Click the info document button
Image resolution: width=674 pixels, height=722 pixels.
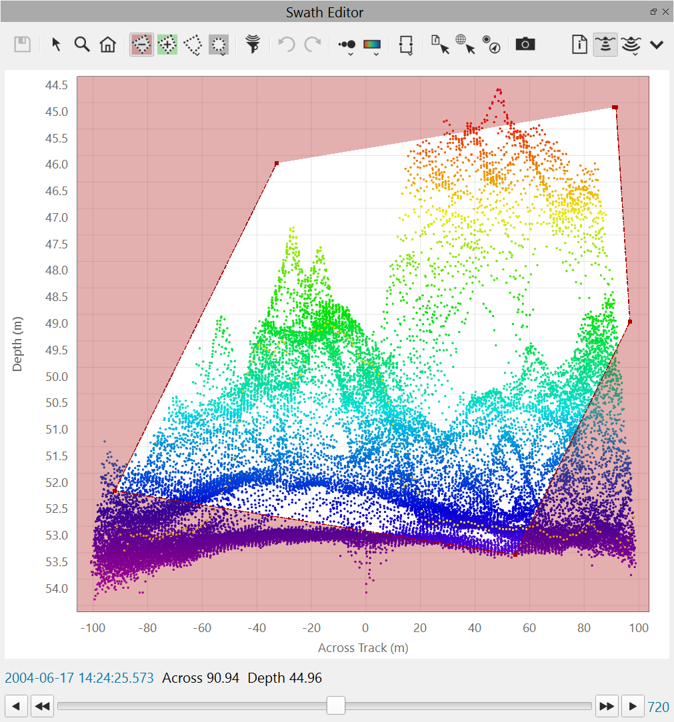(x=579, y=45)
